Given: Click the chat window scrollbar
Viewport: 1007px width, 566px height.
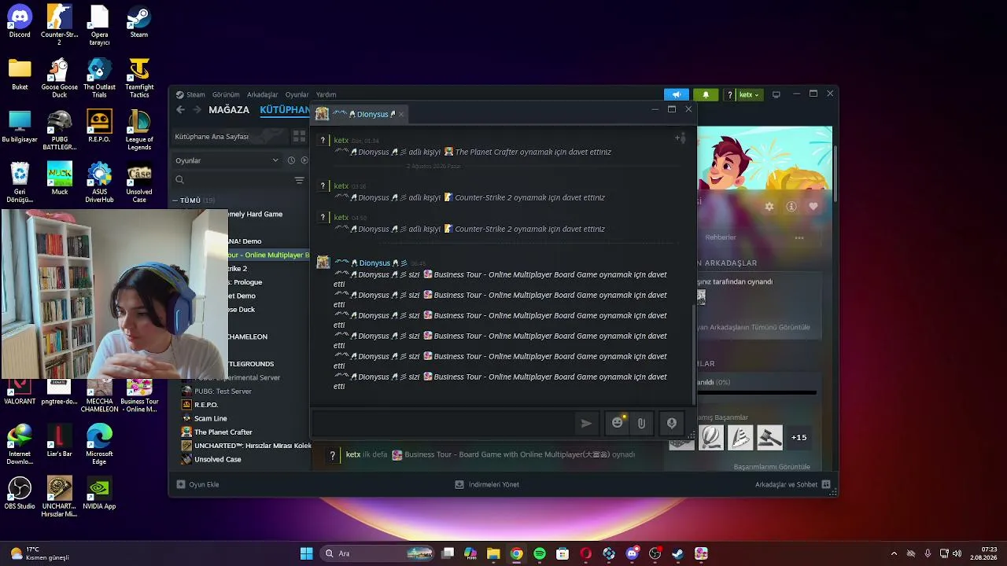Looking at the screenshot, I should click(693, 354).
